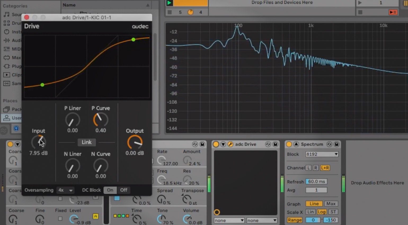This screenshot has width=408, height=225.
Task: Toggle Spectrum Range button
Action: click(x=295, y=220)
